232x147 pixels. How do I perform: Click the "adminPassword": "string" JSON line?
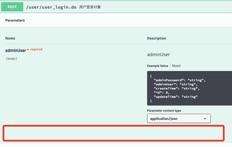click(180, 80)
